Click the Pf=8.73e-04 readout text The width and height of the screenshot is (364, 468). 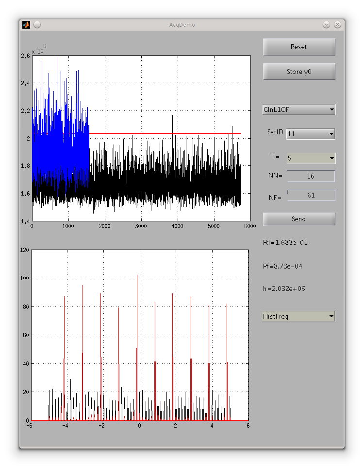(x=283, y=266)
